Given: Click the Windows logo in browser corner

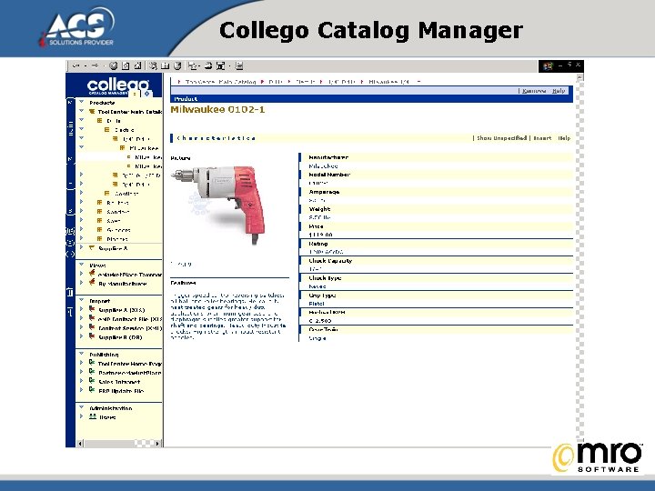Looking at the screenshot, I should click(x=548, y=66).
